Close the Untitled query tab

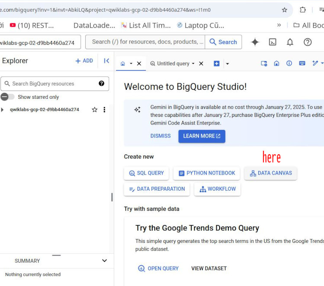(x=201, y=63)
